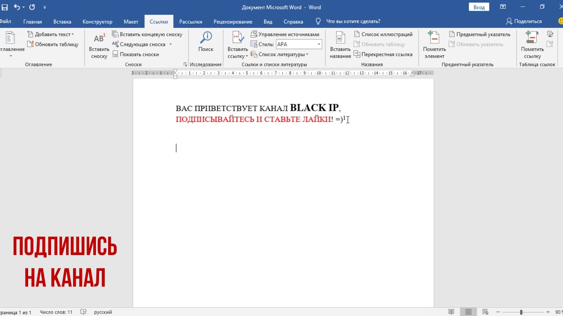
Task: Open the Рецензирование tab
Action: coord(233,22)
